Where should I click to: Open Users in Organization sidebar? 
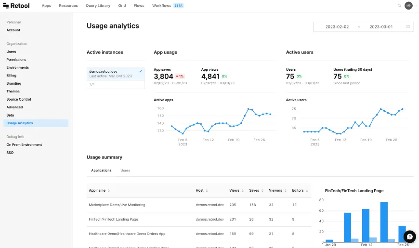(11, 52)
